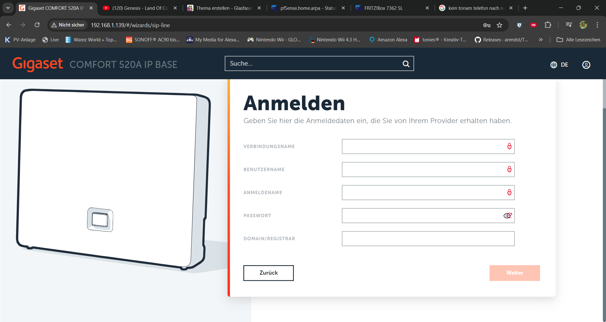Click lock icon in Verbindungsname field
The image size is (606, 322).
(509, 146)
